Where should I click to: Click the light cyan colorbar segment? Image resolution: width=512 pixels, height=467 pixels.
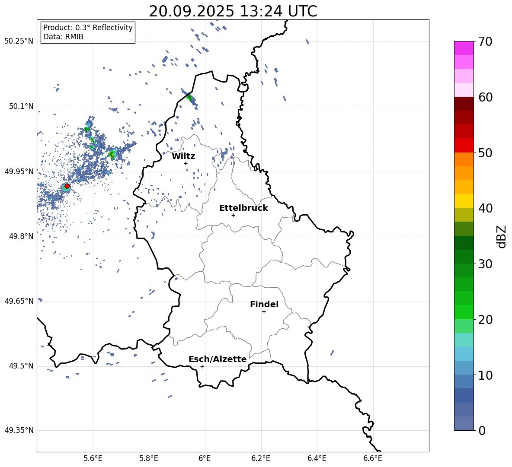[464, 340]
